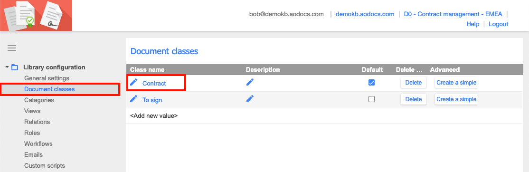Select Categories in the sidebar
529x172 pixels.
[39, 100]
